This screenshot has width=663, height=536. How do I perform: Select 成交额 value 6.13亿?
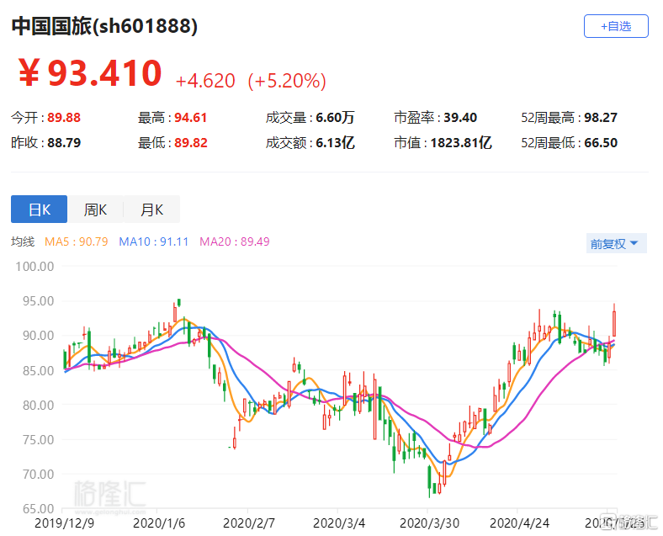pyautogui.click(x=335, y=143)
